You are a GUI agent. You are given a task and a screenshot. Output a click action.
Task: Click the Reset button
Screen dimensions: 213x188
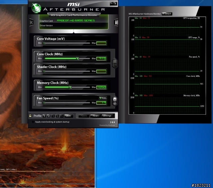click(96, 116)
